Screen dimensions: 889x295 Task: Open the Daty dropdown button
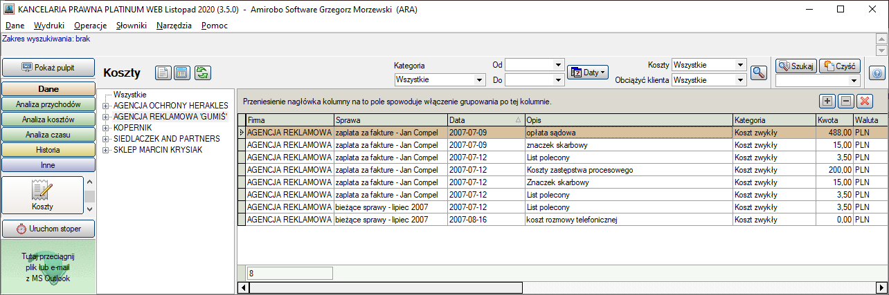587,72
